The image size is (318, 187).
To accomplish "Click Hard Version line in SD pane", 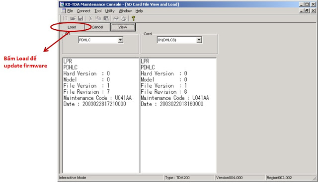I will coord(86,73).
